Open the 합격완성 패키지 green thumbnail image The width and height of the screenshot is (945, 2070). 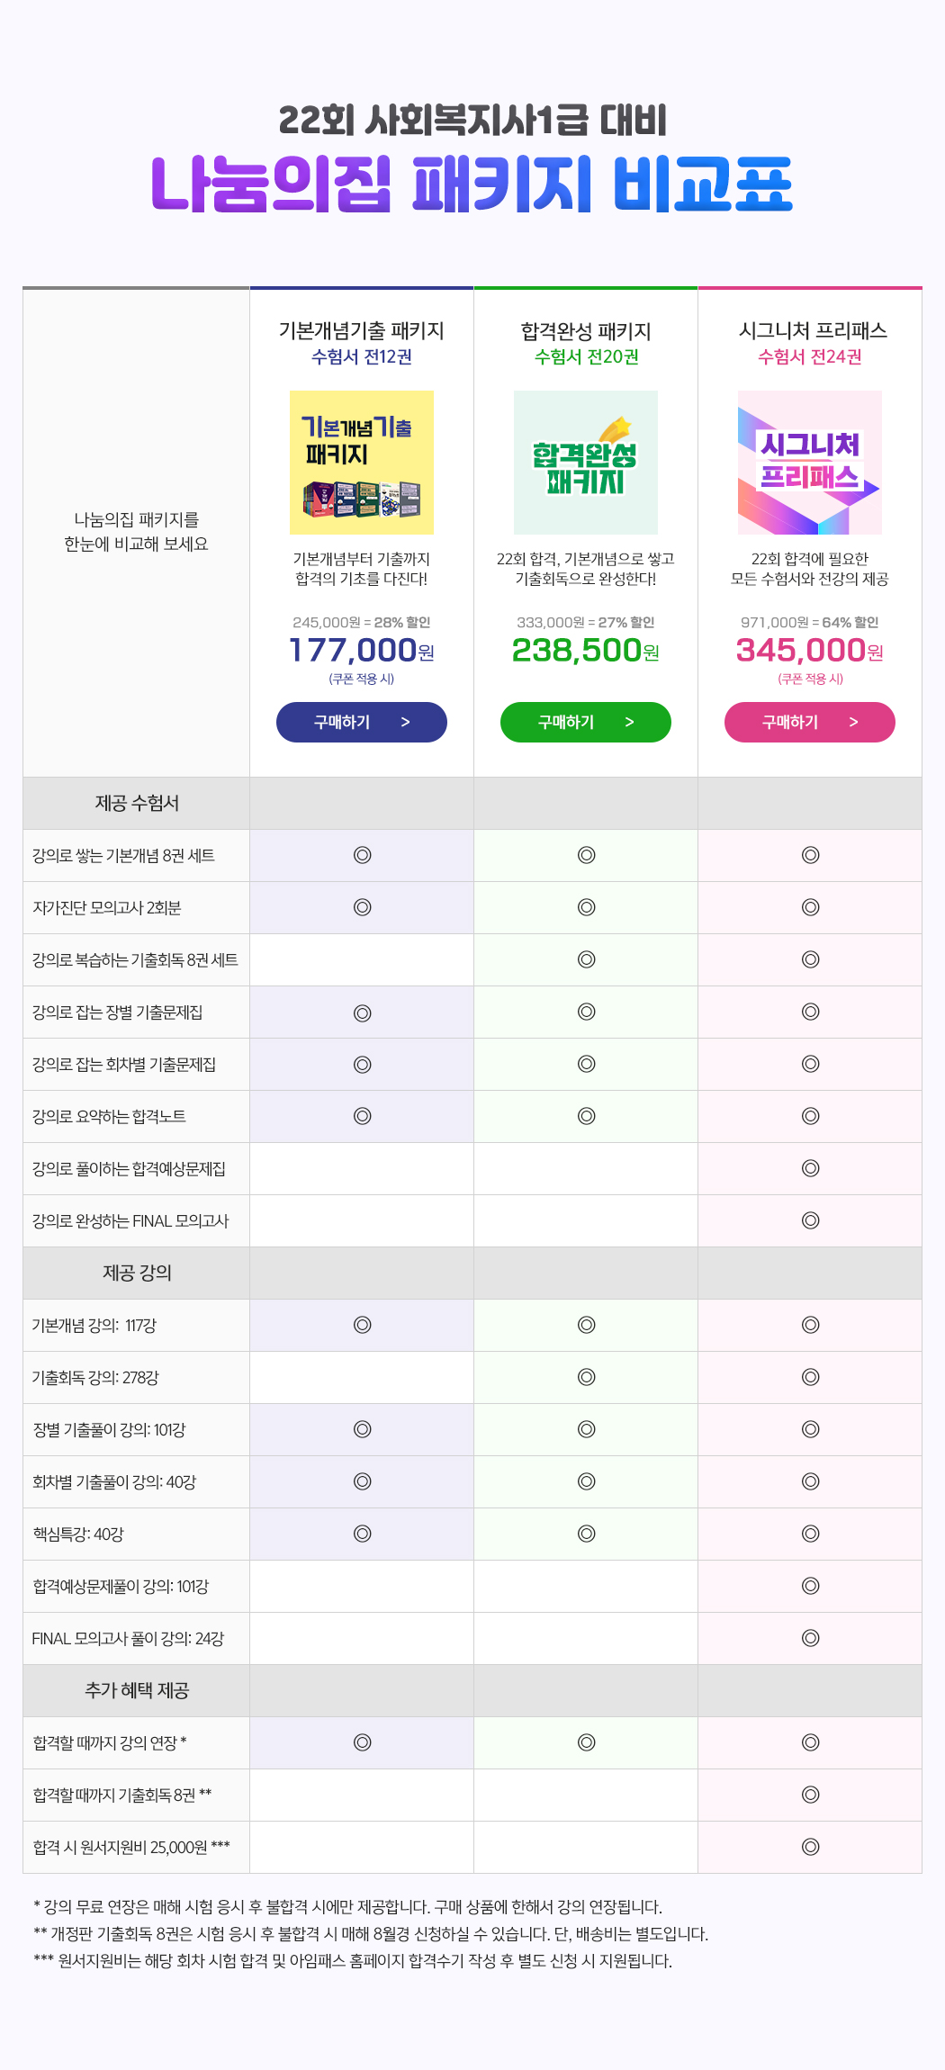(586, 463)
